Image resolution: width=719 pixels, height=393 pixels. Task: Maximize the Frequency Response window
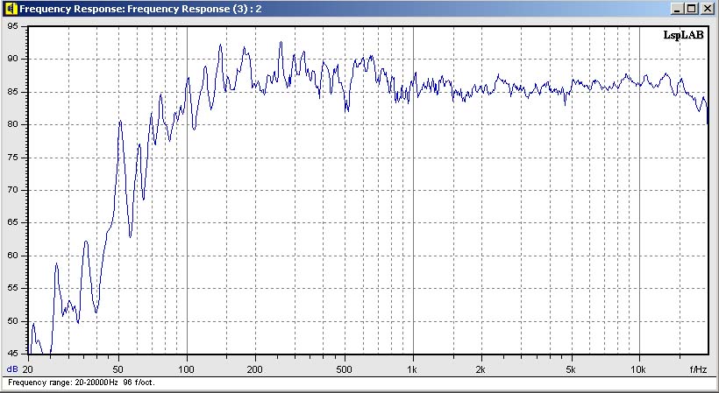[x=692, y=8]
